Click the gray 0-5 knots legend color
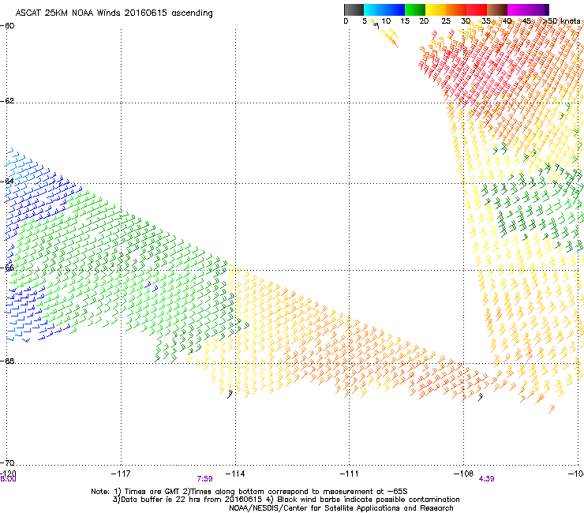Screen dimensions: 584x513 (x=354, y=9)
